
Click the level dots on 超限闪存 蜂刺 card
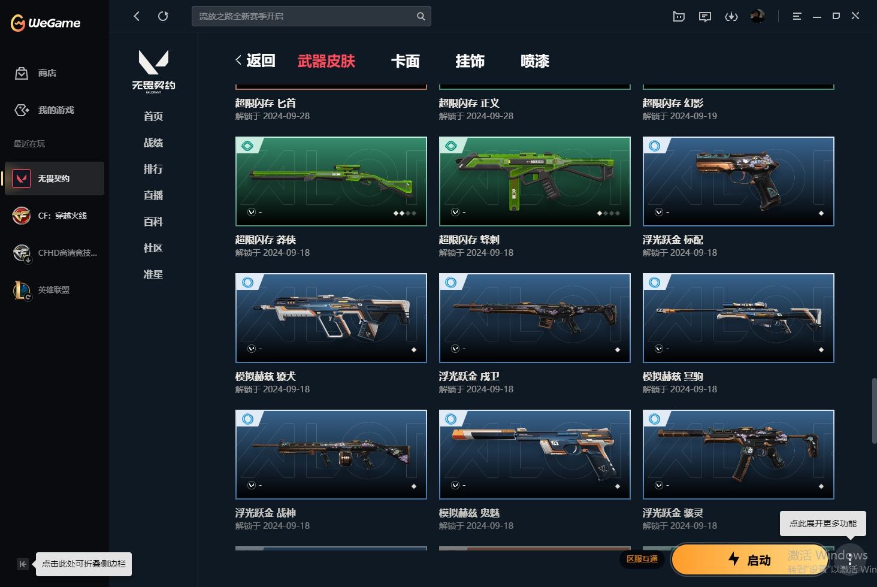click(609, 213)
